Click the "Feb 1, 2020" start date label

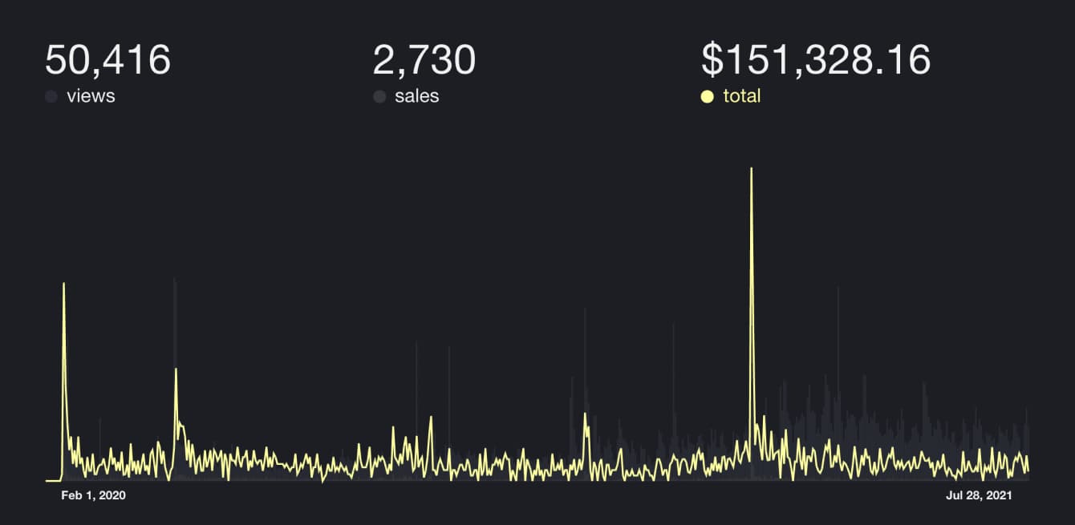pos(94,496)
